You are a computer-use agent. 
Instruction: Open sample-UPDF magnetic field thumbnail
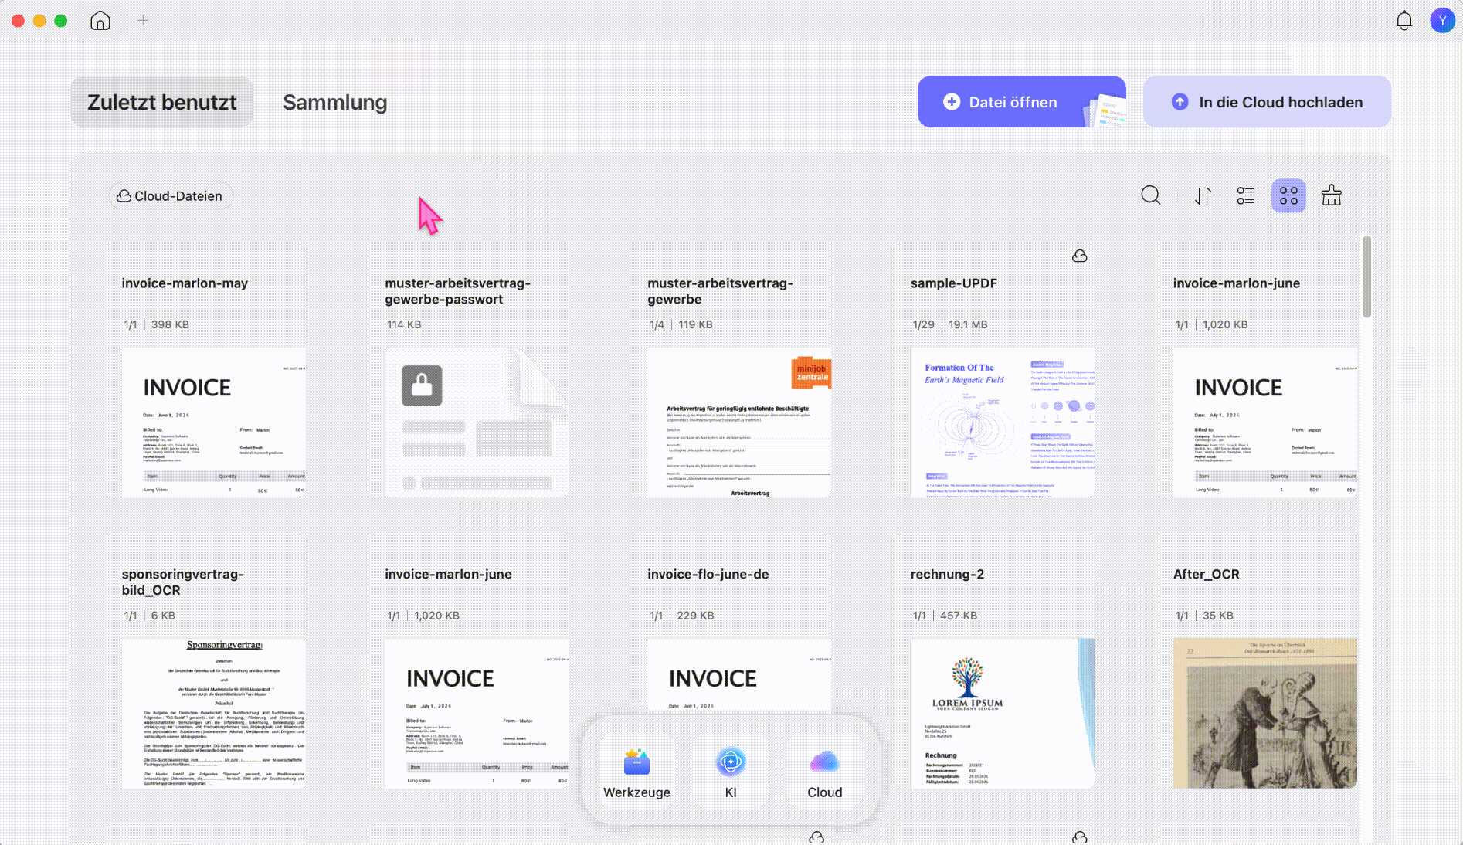[x=1003, y=422]
